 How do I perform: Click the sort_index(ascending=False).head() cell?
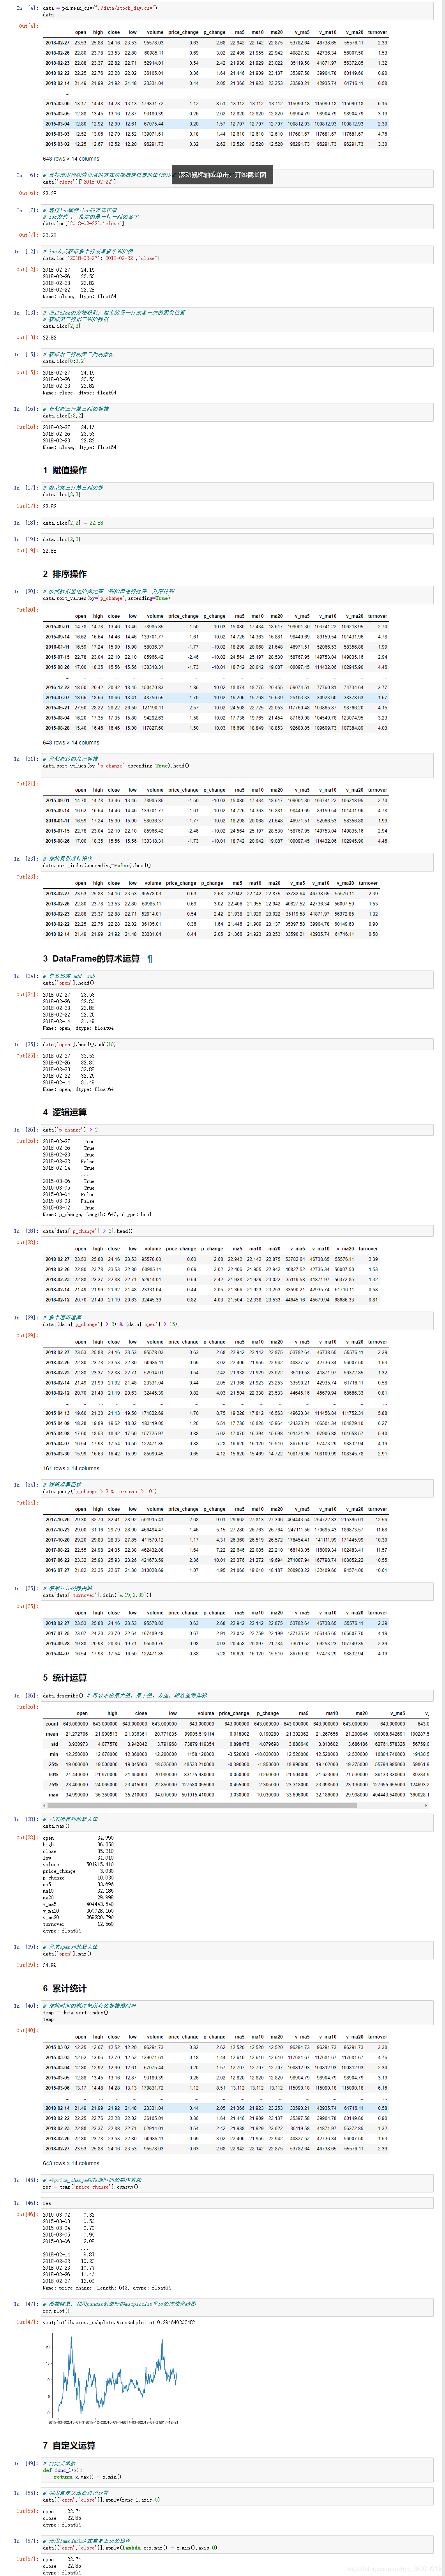point(236,862)
